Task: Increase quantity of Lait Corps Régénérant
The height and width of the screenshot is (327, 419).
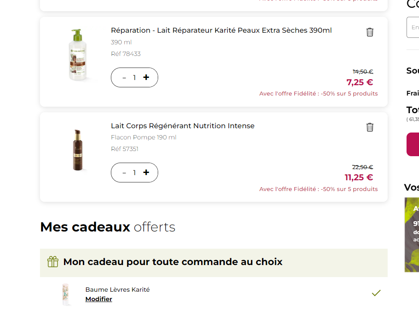Action: point(146,173)
